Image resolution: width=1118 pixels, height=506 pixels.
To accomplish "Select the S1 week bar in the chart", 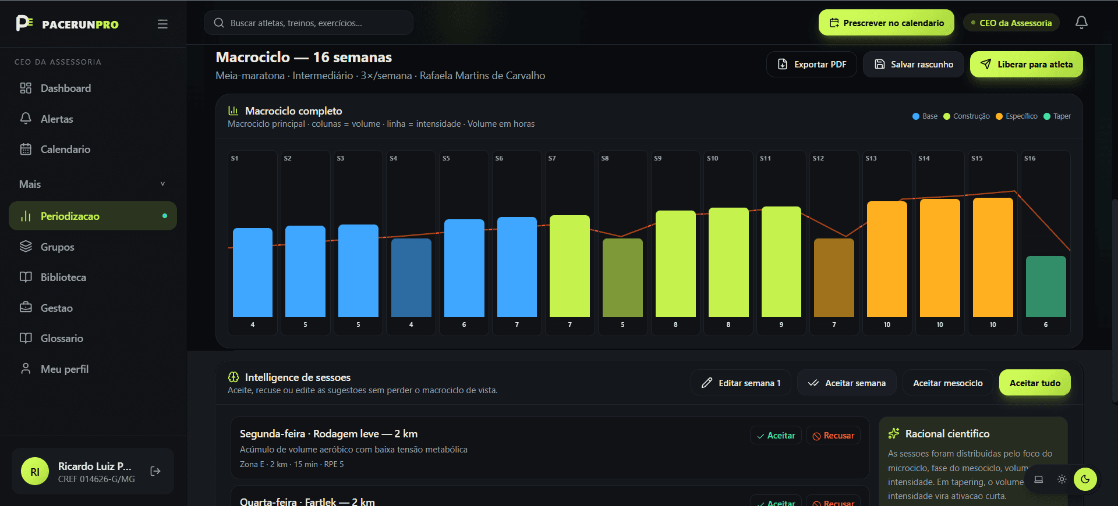I will pyautogui.click(x=253, y=272).
